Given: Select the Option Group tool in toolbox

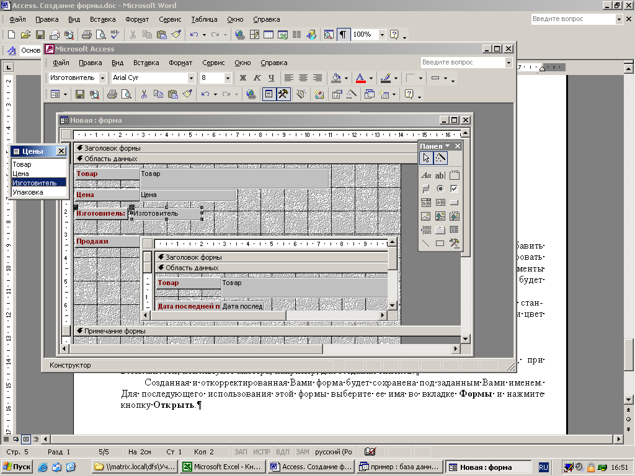Looking at the screenshot, I should [x=455, y=175].
